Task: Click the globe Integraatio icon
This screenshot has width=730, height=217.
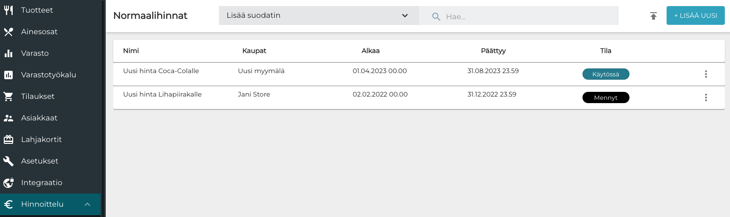Action: pyautogui.click(x=8, y=183)
